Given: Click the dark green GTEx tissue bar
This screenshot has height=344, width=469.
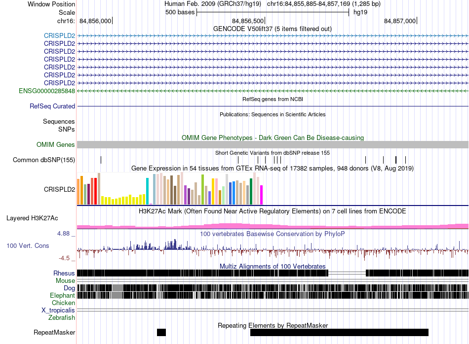Looking at the screenshot, I should pyautogui.click(x=251, y=191).
